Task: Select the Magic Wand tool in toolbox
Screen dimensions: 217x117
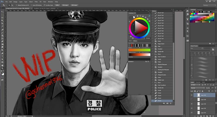Action: [x=2, y=21]
